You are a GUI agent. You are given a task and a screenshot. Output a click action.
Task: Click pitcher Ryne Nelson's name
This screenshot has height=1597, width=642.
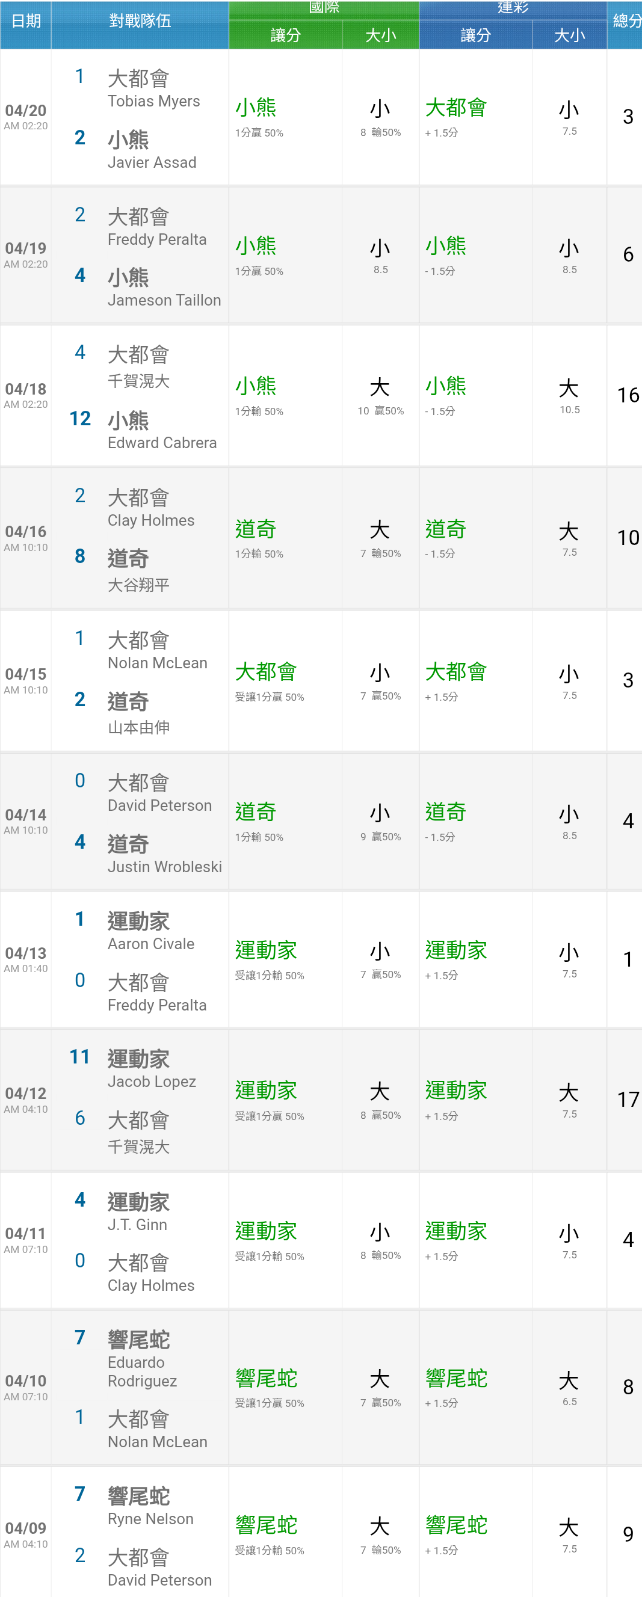point(151,1519)
